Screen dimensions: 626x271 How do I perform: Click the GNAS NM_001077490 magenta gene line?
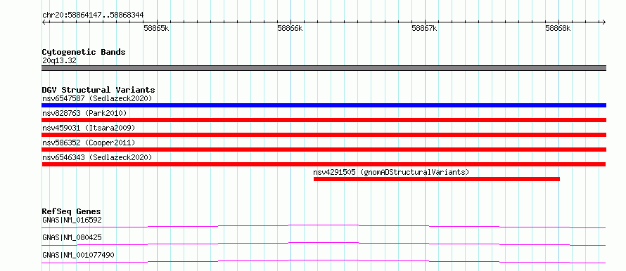(x=324, y=261)
